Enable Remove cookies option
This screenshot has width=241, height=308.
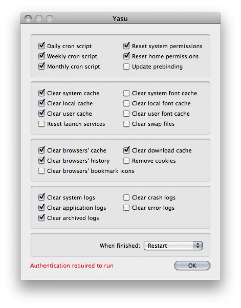(x=126, y=161)
